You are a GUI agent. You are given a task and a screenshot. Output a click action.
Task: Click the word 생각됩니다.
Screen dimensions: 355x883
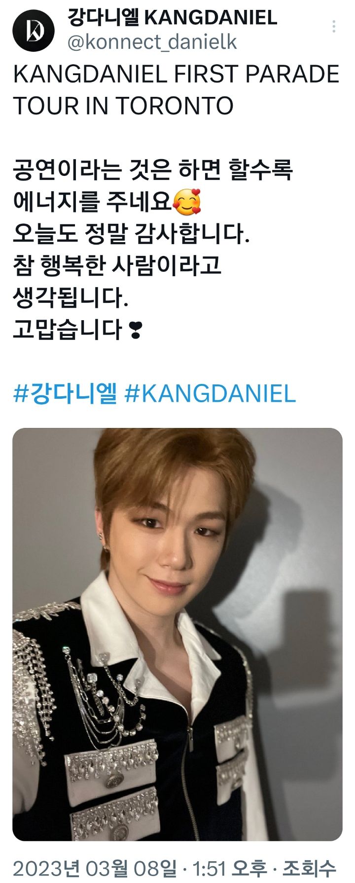coord(71,298)
